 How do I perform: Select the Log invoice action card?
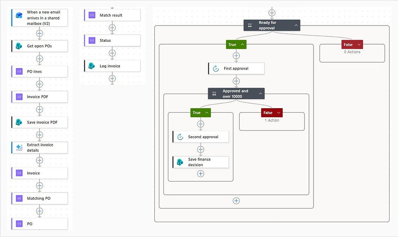[112, 66]
